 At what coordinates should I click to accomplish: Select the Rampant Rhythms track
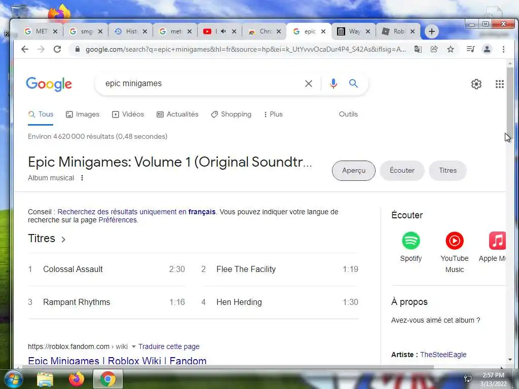(106, 302)
